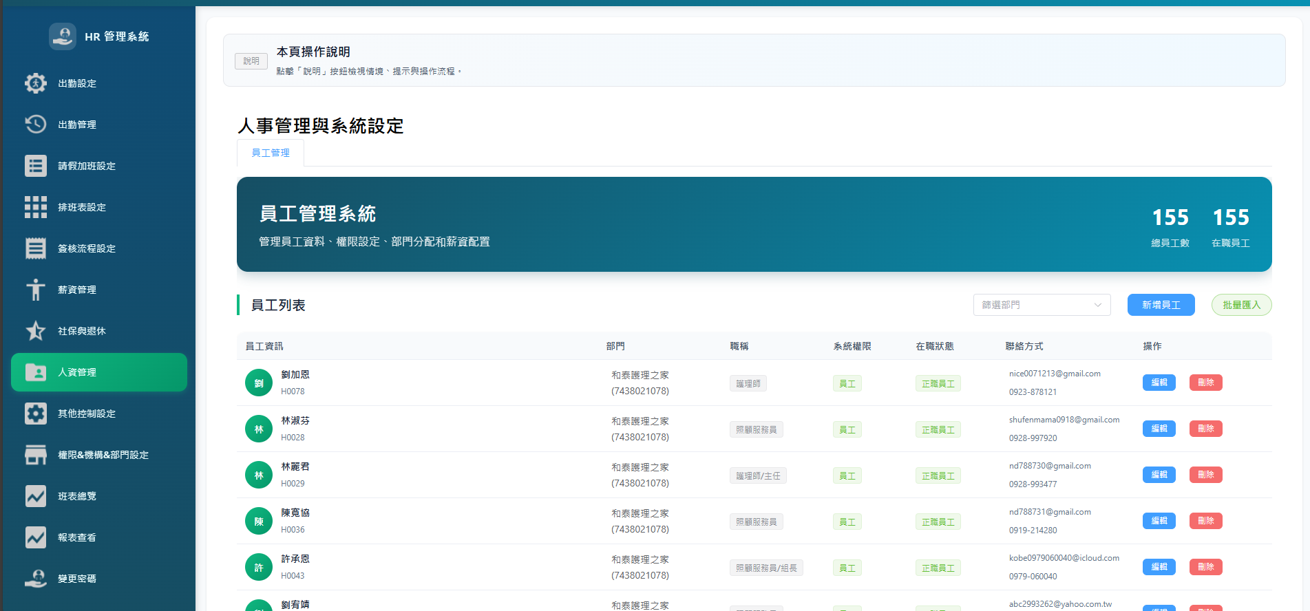Open the 班表總覽 chart icon
Image resolution: width=1310 pixels, height=611 pixels.
(36, 496)
